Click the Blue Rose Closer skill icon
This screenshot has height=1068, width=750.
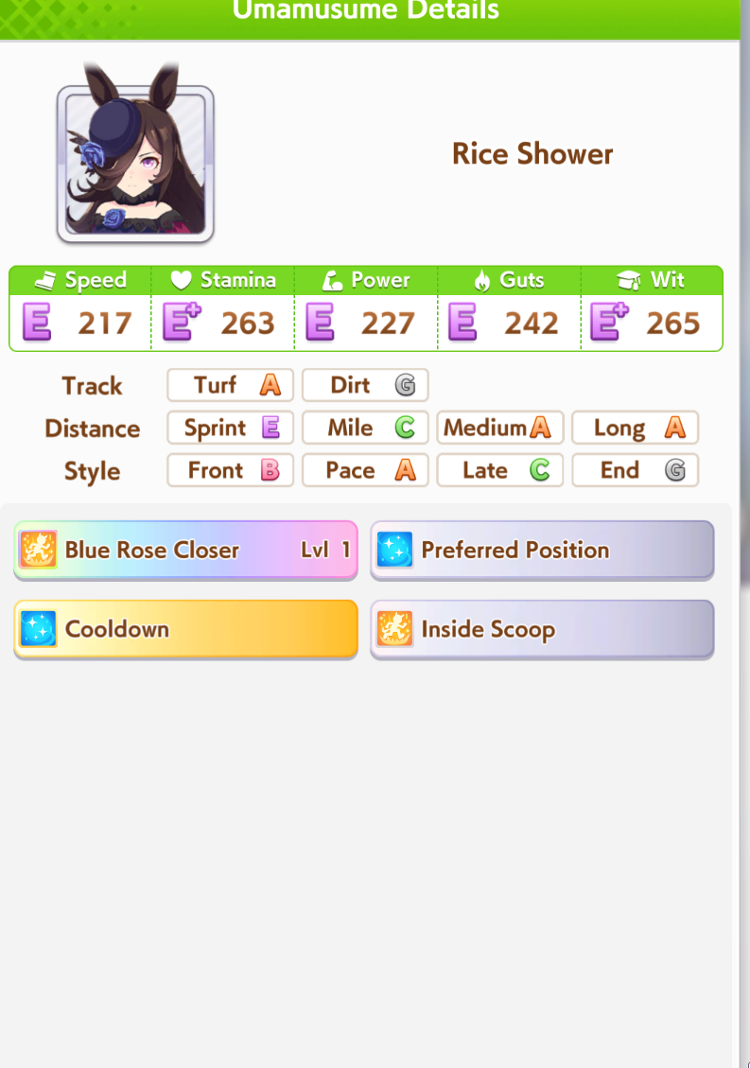pos(38,549)
